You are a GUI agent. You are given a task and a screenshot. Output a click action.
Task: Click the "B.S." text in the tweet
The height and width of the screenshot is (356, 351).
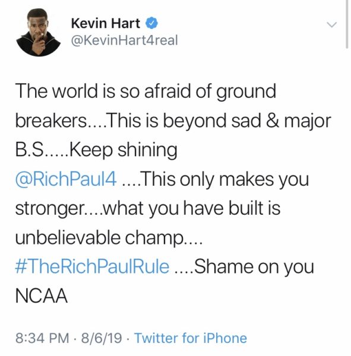coord(29,150)
